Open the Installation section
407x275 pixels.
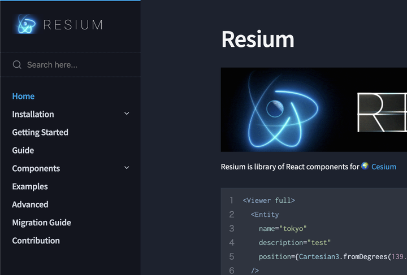[x=33, y=114]
